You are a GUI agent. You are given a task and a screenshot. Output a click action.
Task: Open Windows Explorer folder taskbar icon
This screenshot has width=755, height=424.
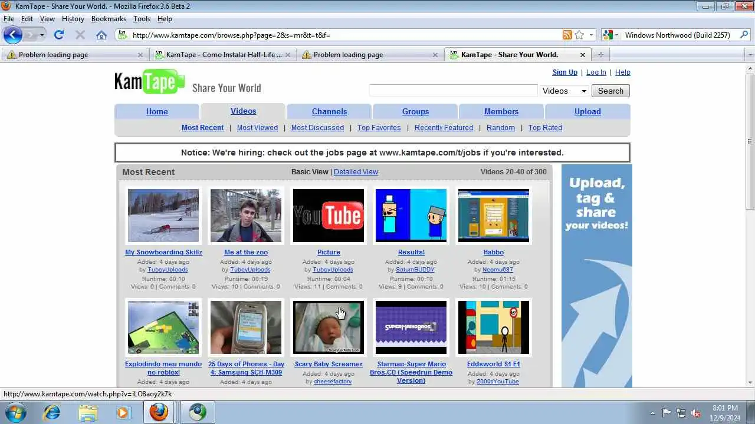(87, 412)
